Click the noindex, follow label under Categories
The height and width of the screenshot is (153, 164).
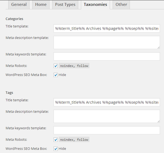tap(74, 66)
